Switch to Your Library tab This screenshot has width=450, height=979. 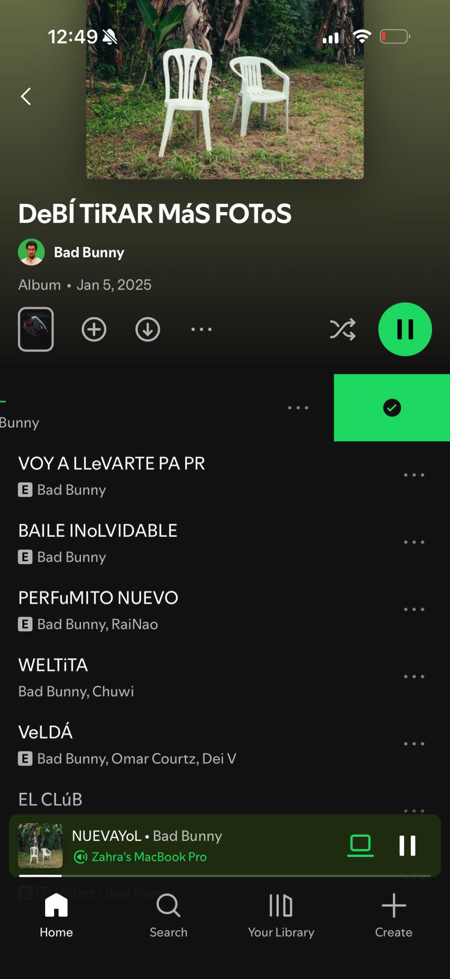(x=281, y=916)
